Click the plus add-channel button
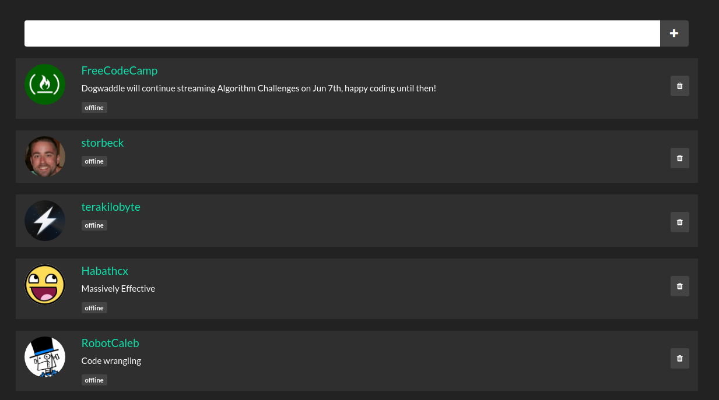 pos(674,33)
